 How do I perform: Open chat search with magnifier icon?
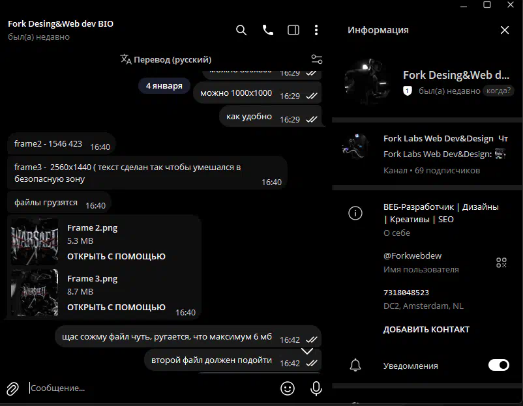coord(241,31)
